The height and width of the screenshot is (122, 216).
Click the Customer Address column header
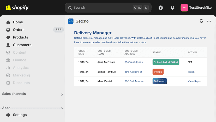[x=131, y=52]
